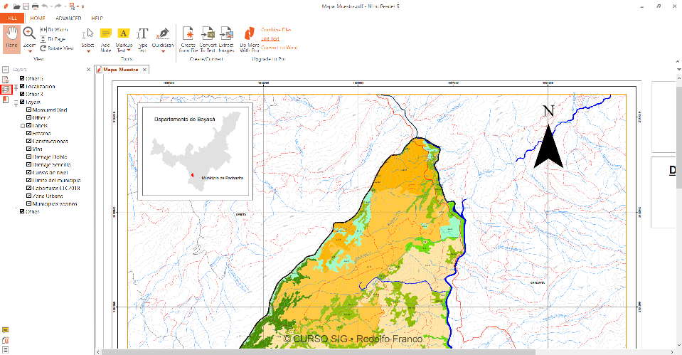
Task: Click the Print icon in quick access bar
Action: point(35,6)
